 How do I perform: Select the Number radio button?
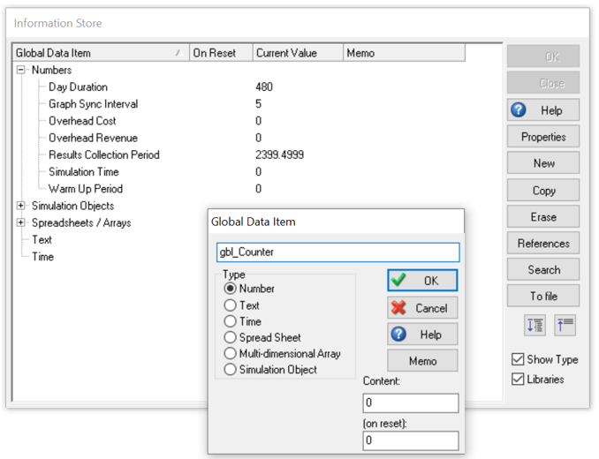231,289
